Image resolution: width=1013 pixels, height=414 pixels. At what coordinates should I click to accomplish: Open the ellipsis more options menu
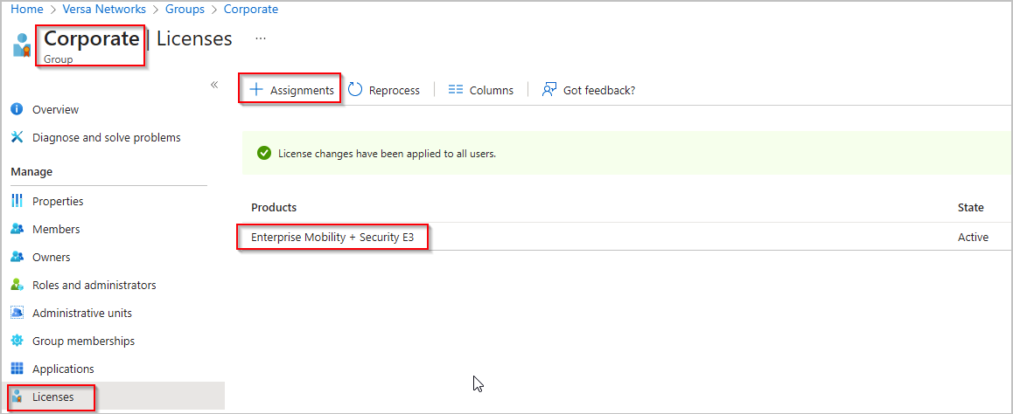coord(261,38)
